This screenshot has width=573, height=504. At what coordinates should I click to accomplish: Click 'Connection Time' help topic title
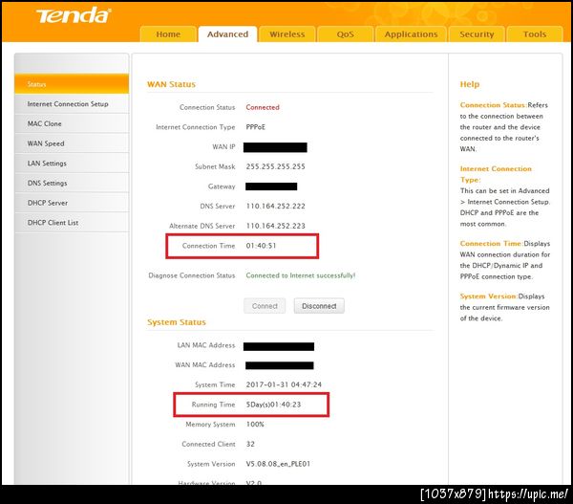click(490, 244)
